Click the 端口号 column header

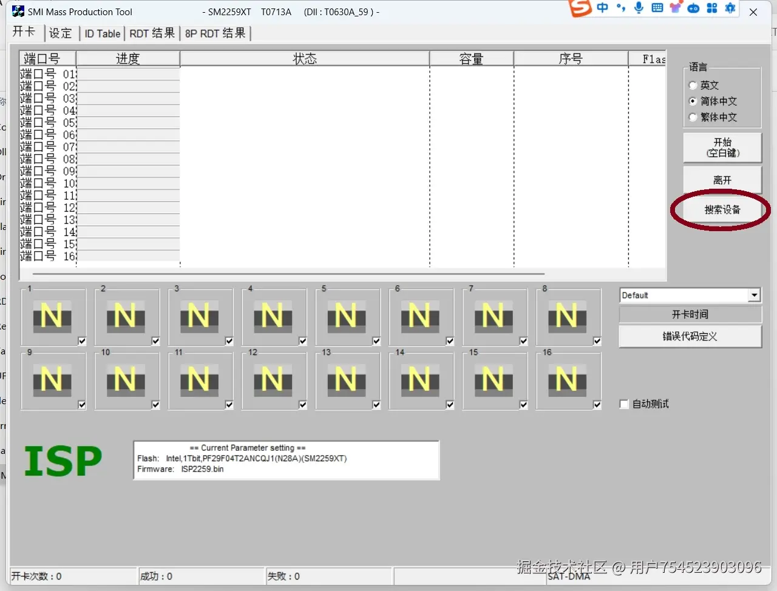[47, 58]
